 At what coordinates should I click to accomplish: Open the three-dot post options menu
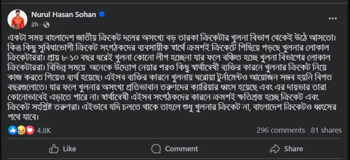pos(332,18)
